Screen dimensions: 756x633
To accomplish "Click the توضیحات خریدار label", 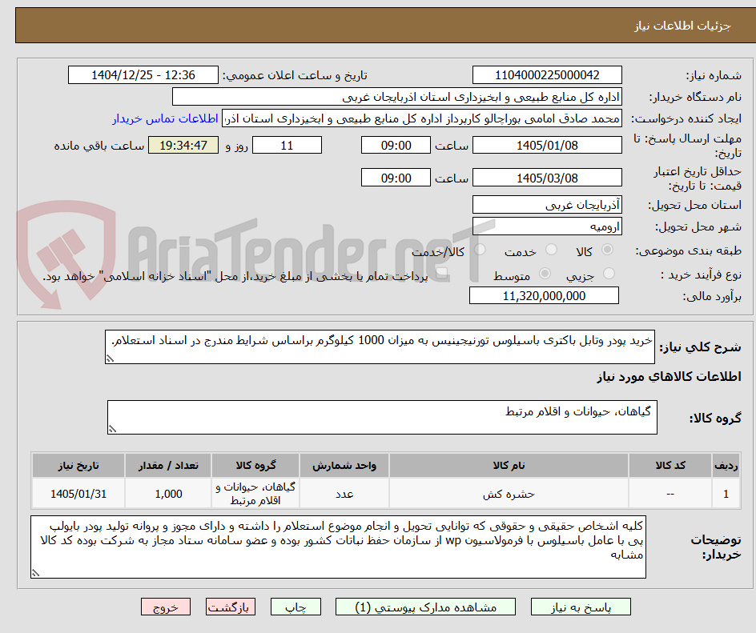I will [x=716, y=547].
